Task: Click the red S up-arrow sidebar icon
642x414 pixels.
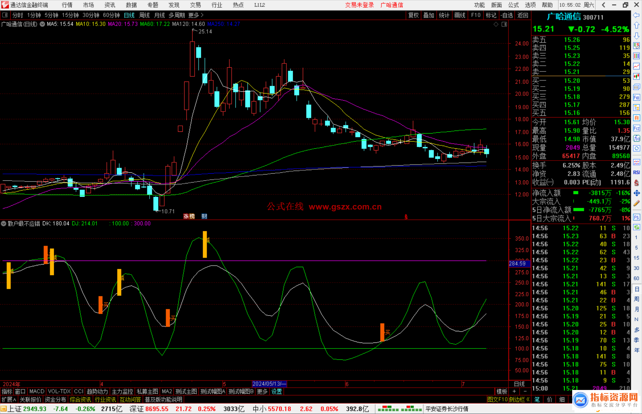Action: click(636, 183)
